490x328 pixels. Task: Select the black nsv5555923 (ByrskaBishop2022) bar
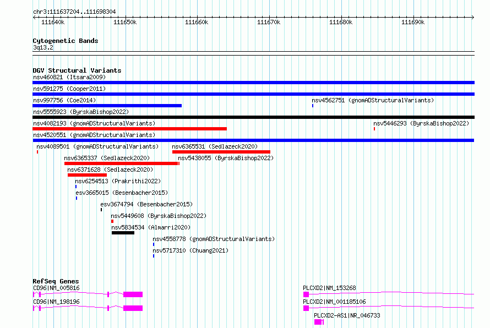(253, 117)
